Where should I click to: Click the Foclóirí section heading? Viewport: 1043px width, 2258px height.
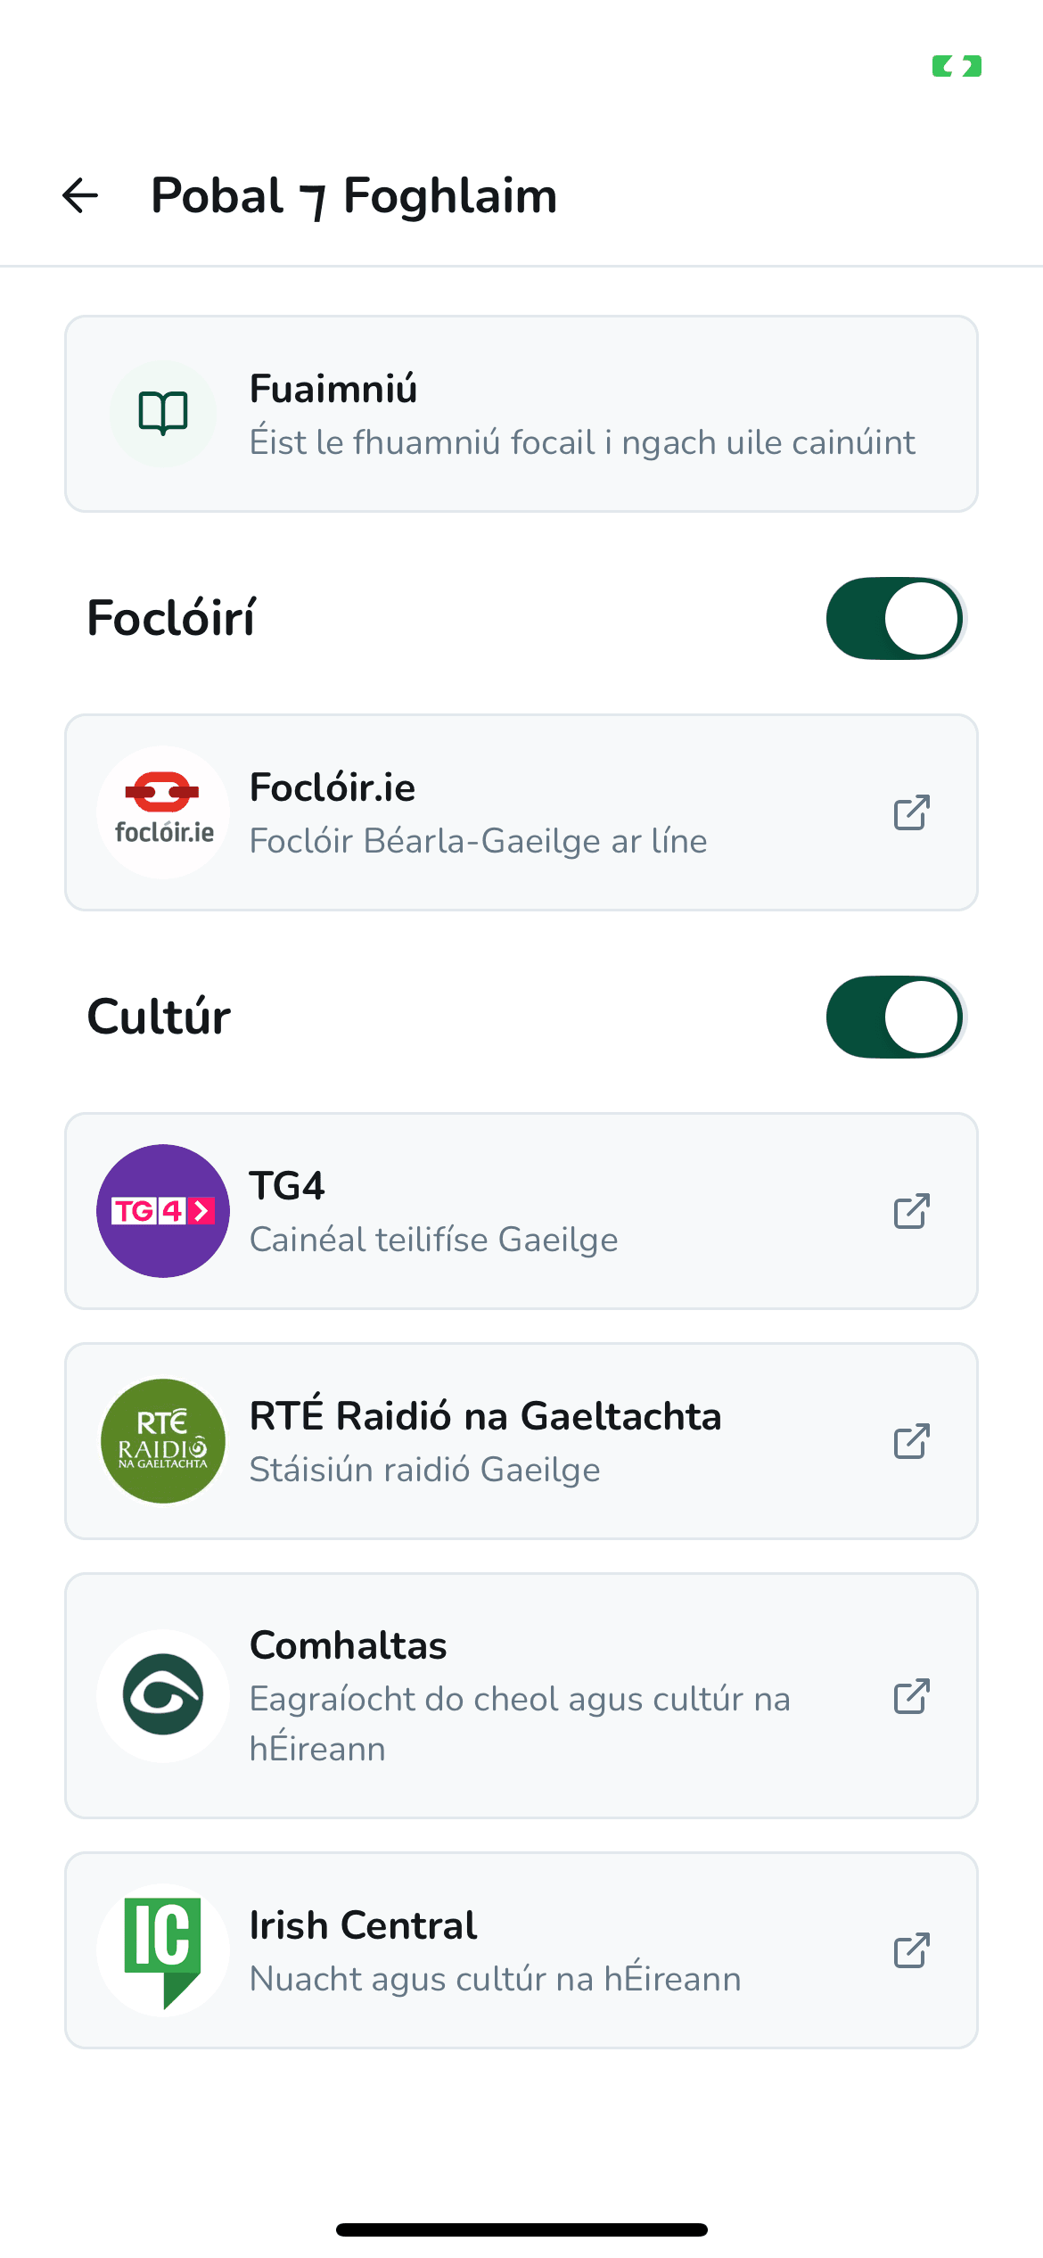pyautogui.click(x=171, y=619)
